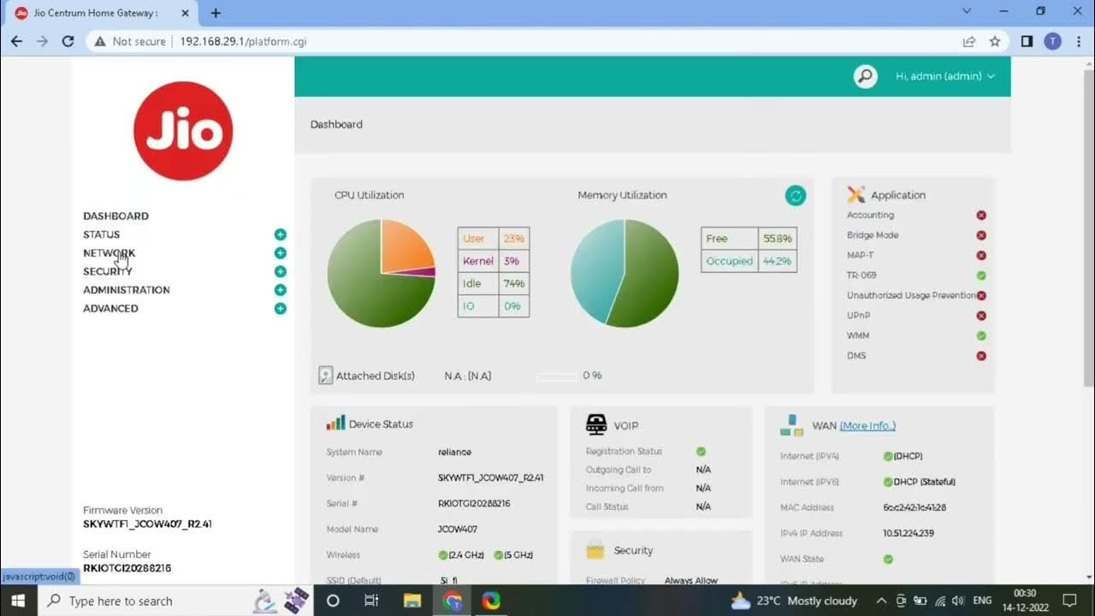This screenshot has width=1095, height=616.
Task: Click the Accounting red status icon
Action: [x=981, y=216]
